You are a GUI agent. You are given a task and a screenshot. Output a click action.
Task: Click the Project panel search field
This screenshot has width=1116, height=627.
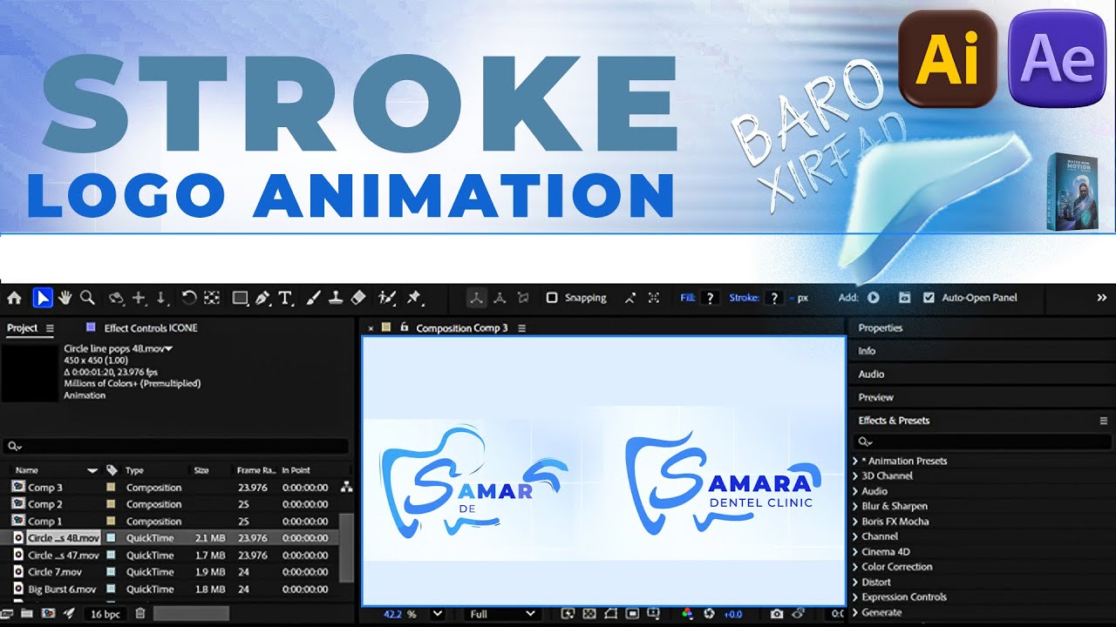tap(176, 446)
